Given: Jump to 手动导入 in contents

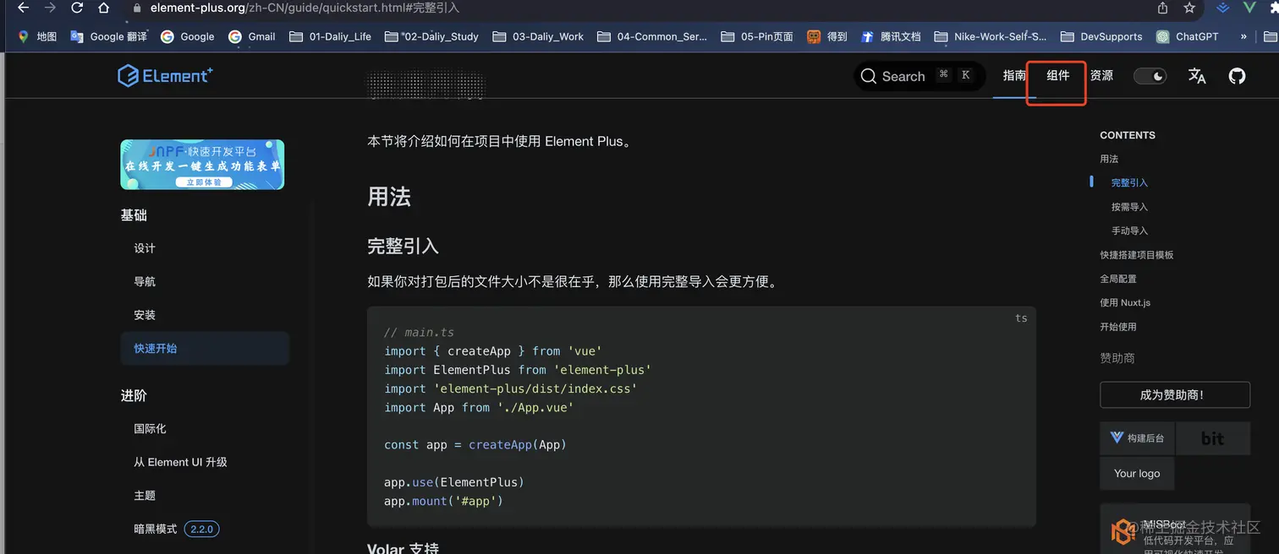Looking at the screenshot, I should [1129, 231].
